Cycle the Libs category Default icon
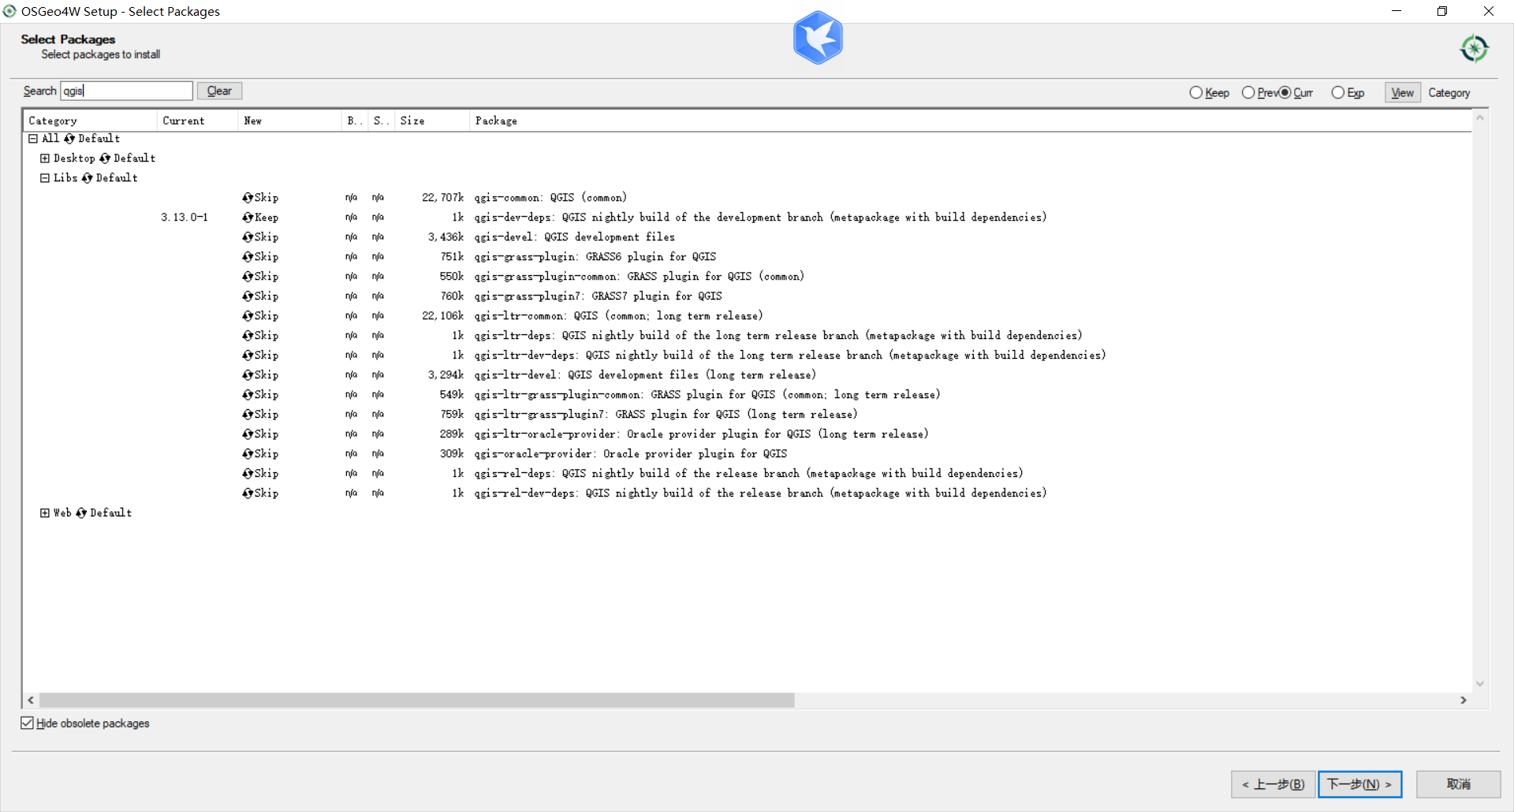The width and height of the screenshot is (1514, 812). pos(87,178)
